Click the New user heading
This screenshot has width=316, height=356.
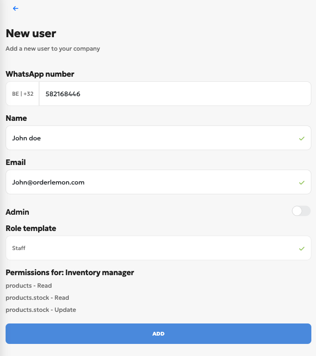coord(31,33)
